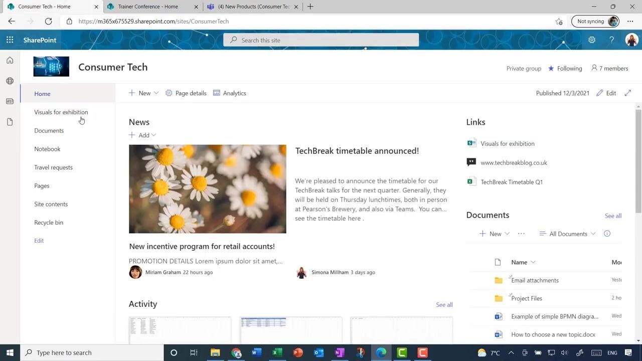Click the Consumer Tech site logo

point(51,67)
